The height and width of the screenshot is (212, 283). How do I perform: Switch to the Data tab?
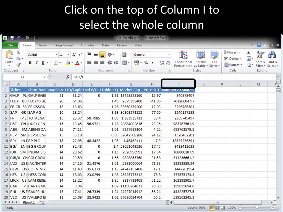click(105, 46)
